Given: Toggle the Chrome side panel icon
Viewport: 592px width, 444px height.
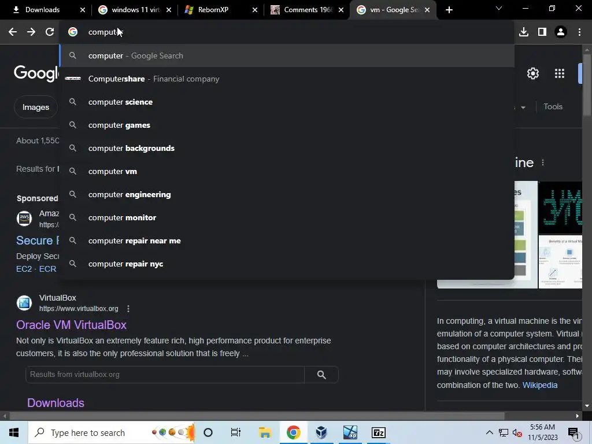Looking at the screenshot, I should click(x=542, y=32).
